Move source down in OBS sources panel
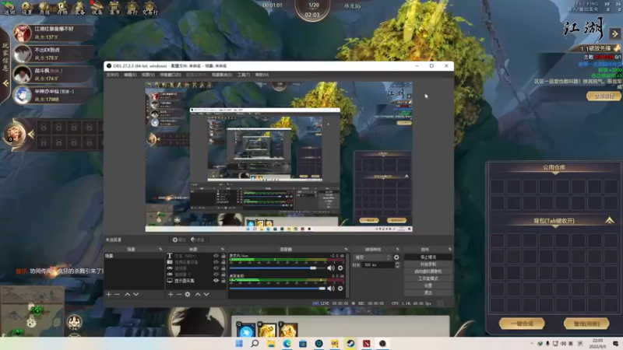This screenshot has width=623, height=350. (x=206, y=294)
